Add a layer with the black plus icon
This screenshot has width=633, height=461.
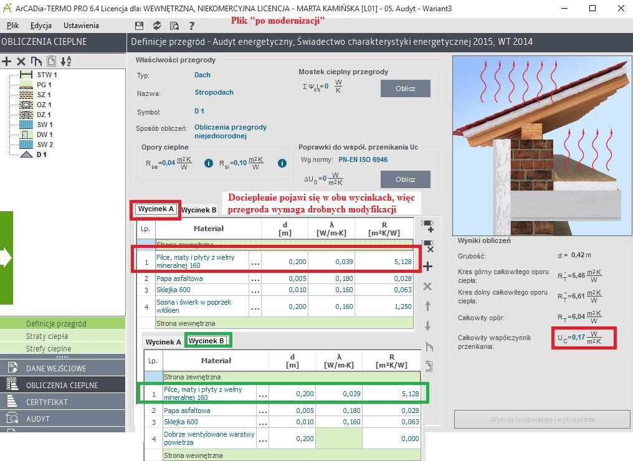tap(427, 267)
